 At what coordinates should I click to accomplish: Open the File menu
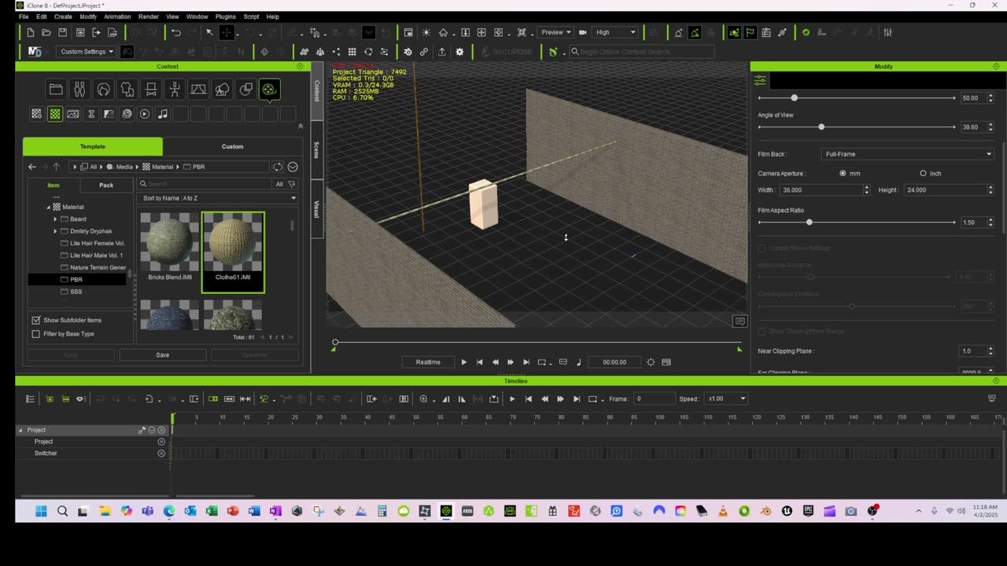point(24,17)
